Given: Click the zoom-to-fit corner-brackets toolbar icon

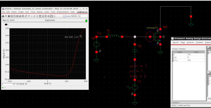Looking at the screenshot, I should tap(43, 16).
